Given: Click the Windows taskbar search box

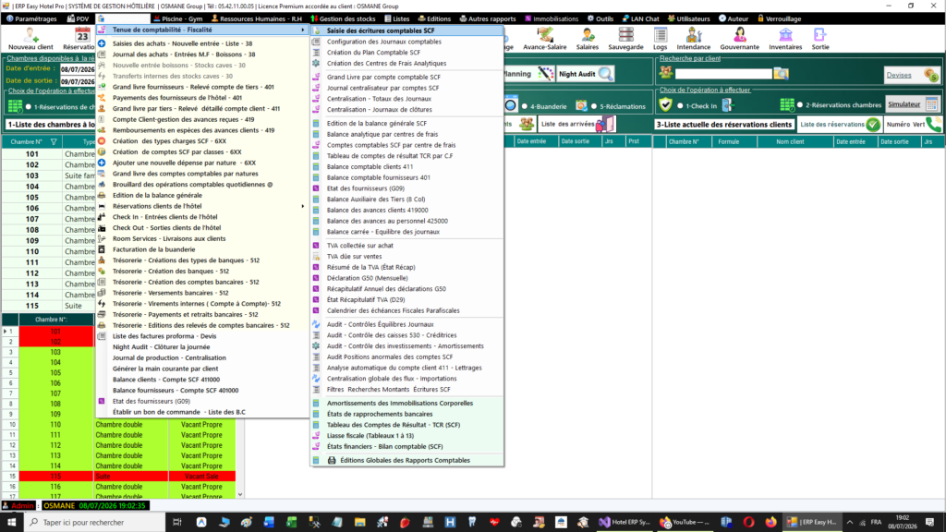Looking at the screenshot, I should coord(95,523).
